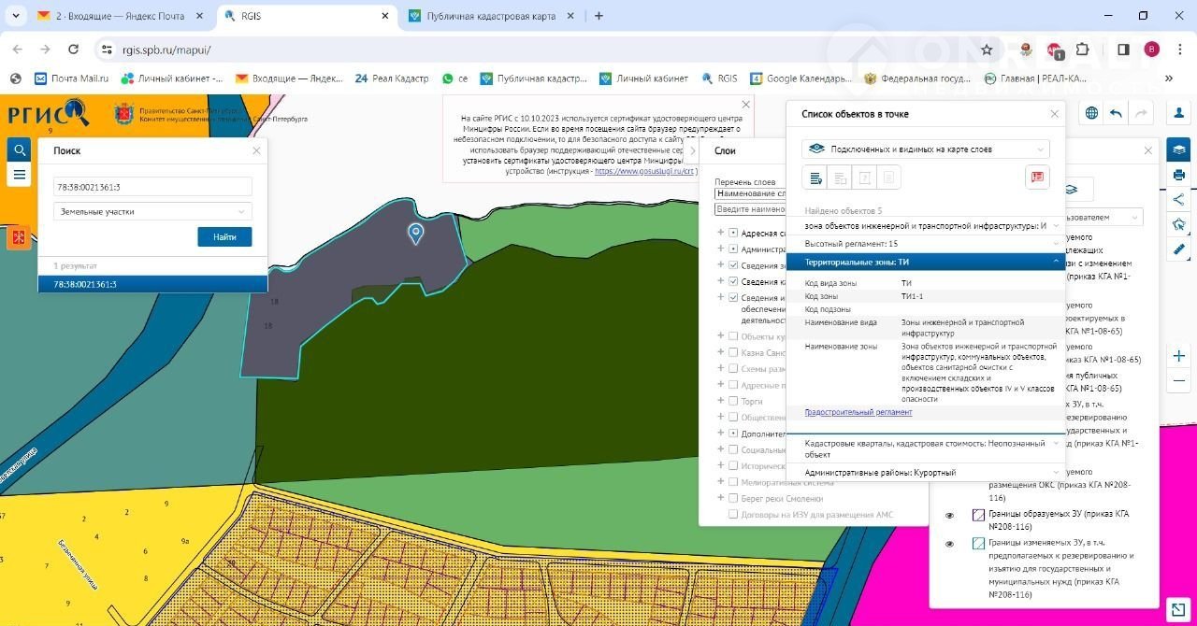Image resolution: width=1197 pixels, height=626 pixels.
Task: Open the Земельные участки search type dropdown
Action: point(152,212)
